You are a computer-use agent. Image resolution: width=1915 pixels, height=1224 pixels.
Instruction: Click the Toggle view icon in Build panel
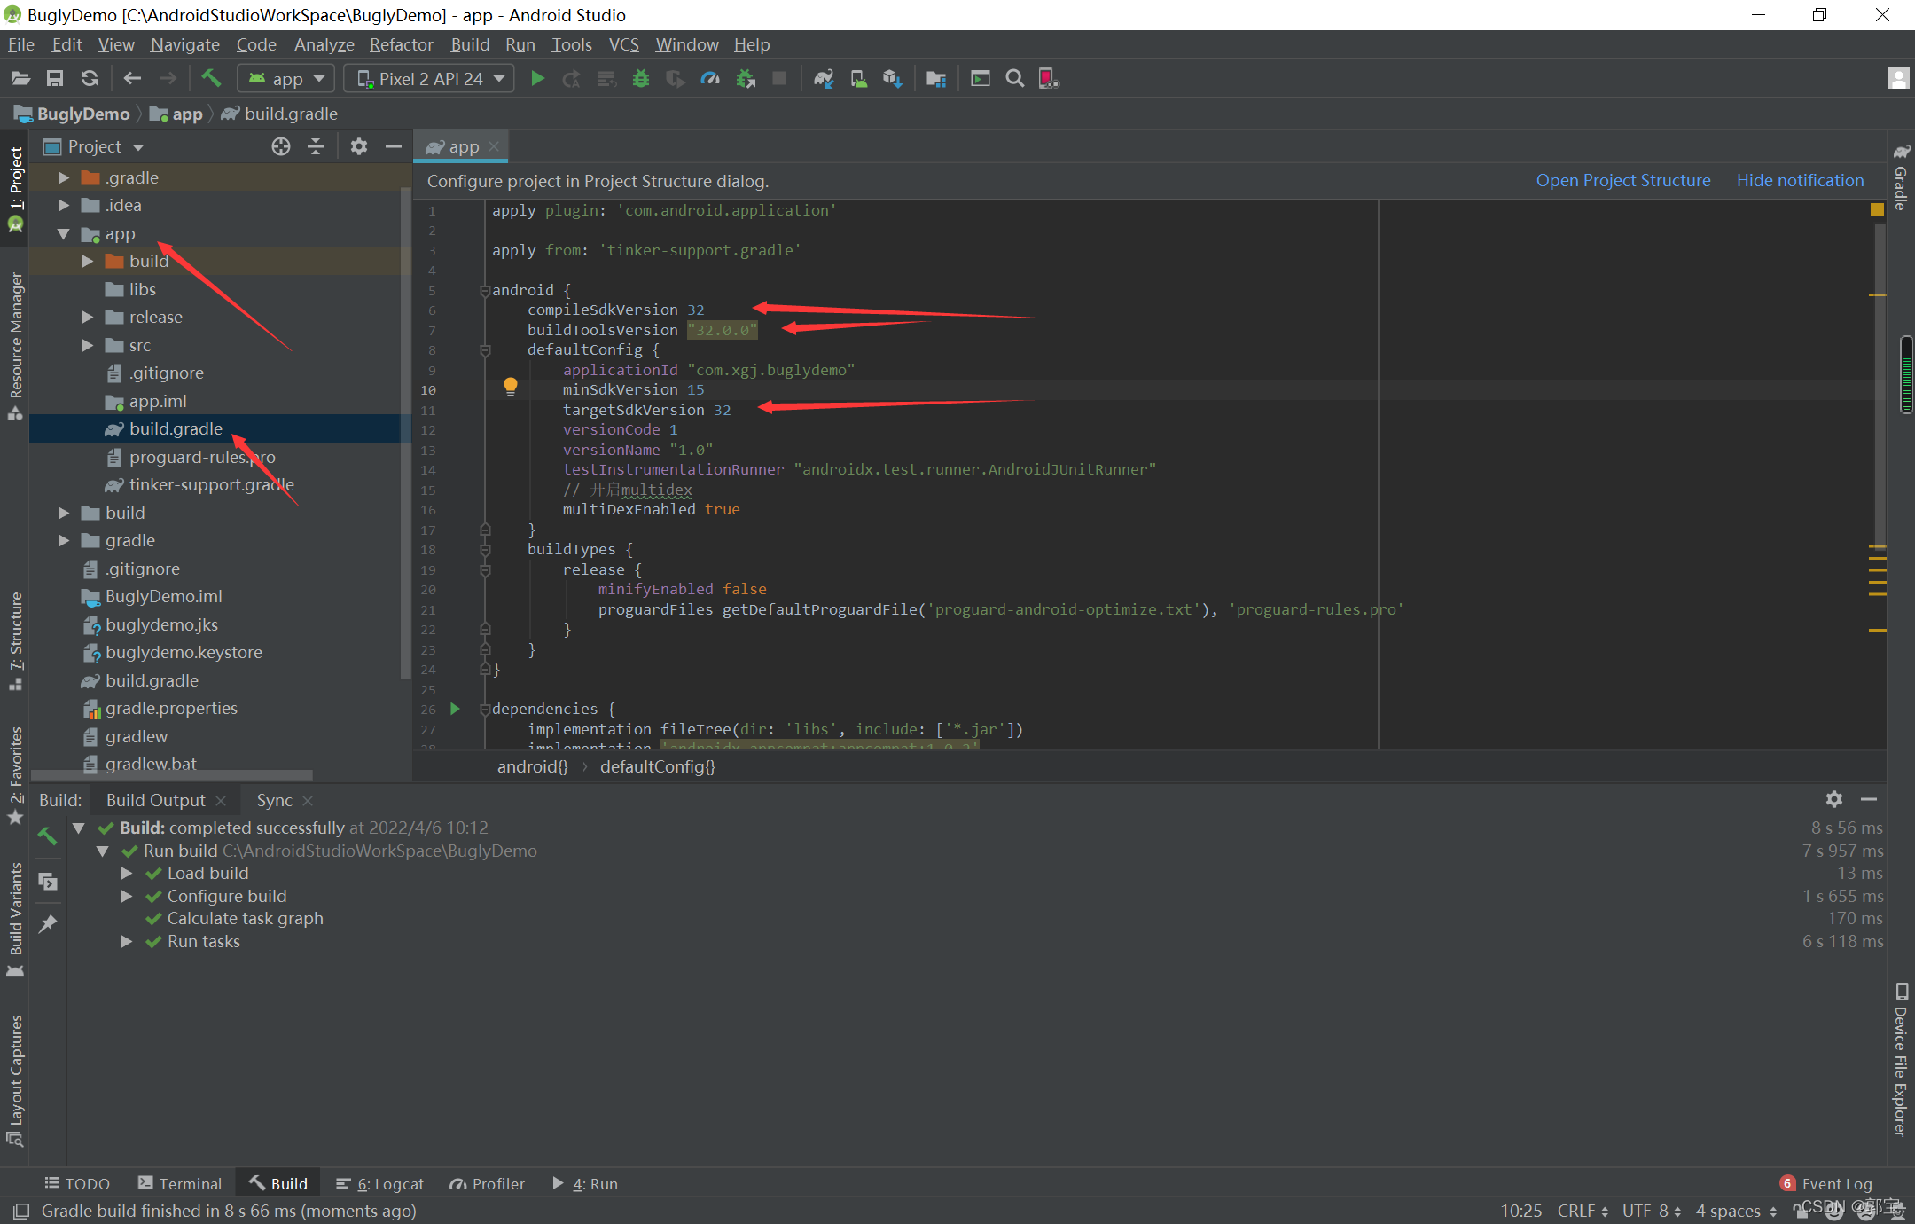click(48, 882)
